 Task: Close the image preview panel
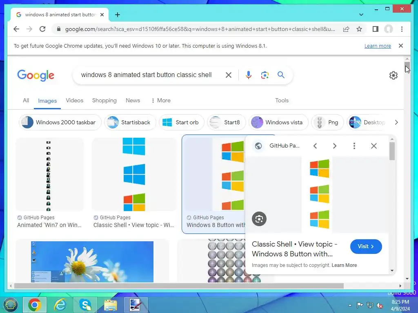click(x=374, y=146)
